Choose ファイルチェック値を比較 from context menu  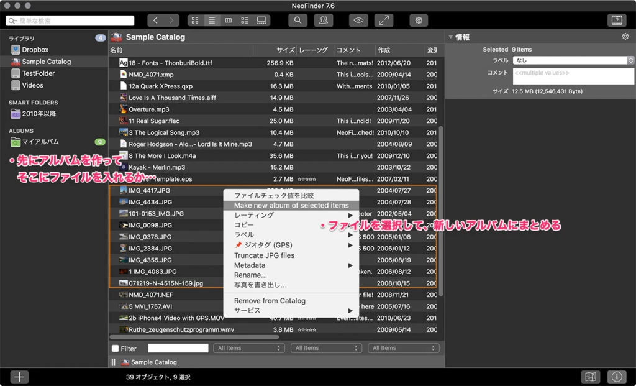(x=291, y=196)
